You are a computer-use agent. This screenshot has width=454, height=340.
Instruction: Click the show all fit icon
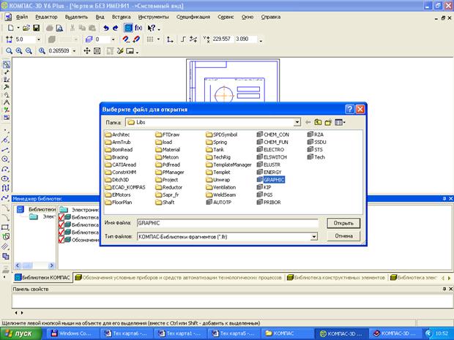point(97,51)
